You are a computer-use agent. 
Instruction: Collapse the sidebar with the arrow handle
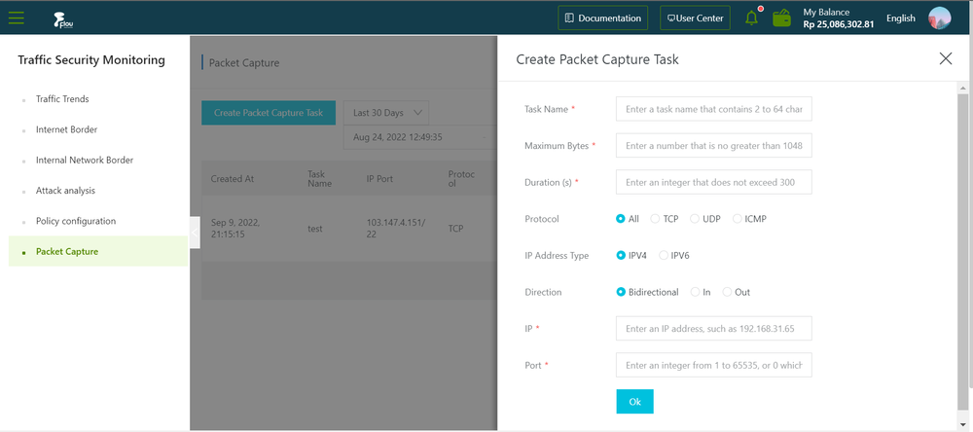(x=195, y=233)
